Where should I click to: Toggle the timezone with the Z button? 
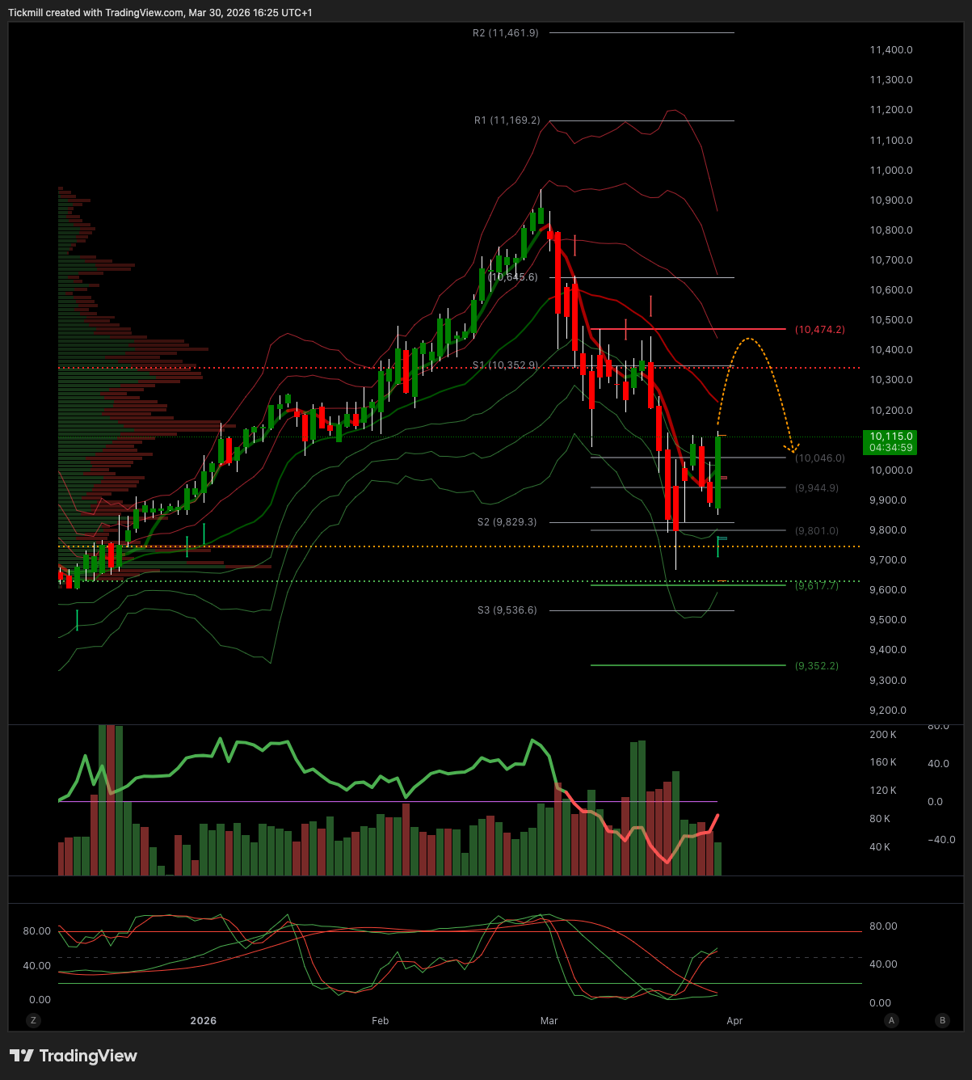pyautogui.click(x=33, y=1021)
